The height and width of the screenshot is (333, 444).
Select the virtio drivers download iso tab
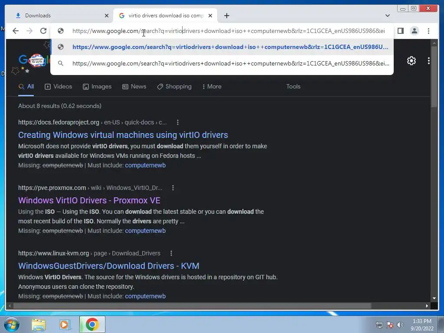click(x=165, y=16)
